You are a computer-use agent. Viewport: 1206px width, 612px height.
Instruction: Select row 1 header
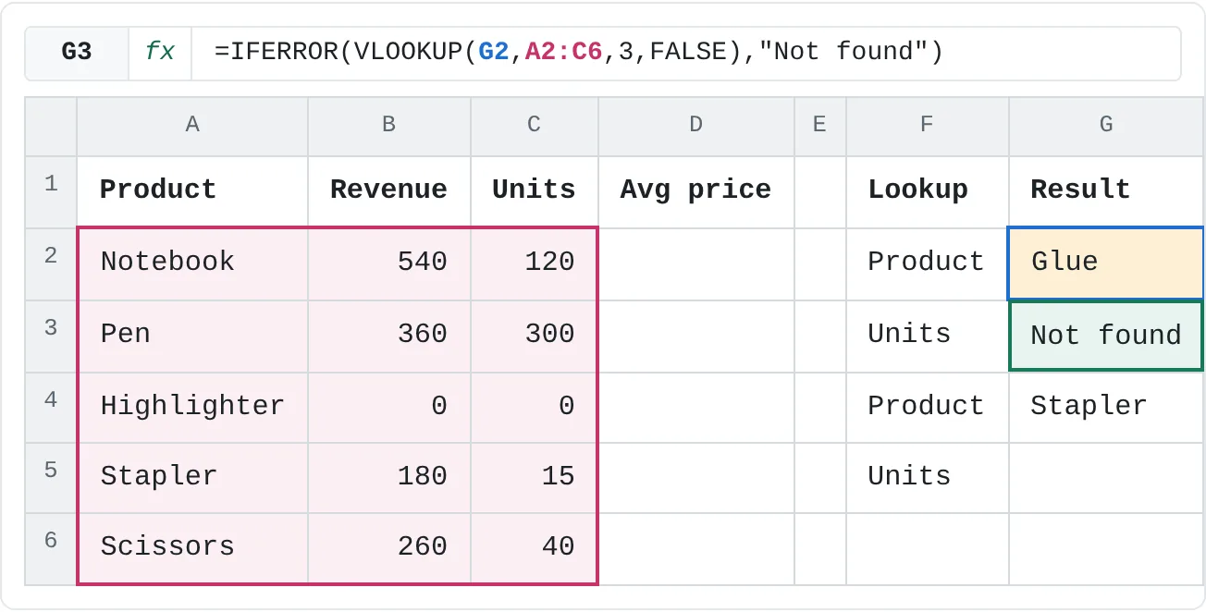pos(51,192)
